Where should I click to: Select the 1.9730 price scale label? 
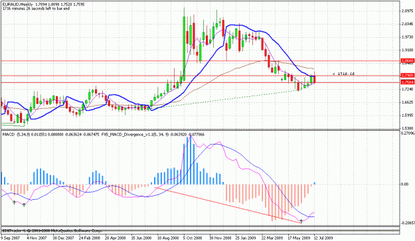pyautogui.click(x=407, y=37)
